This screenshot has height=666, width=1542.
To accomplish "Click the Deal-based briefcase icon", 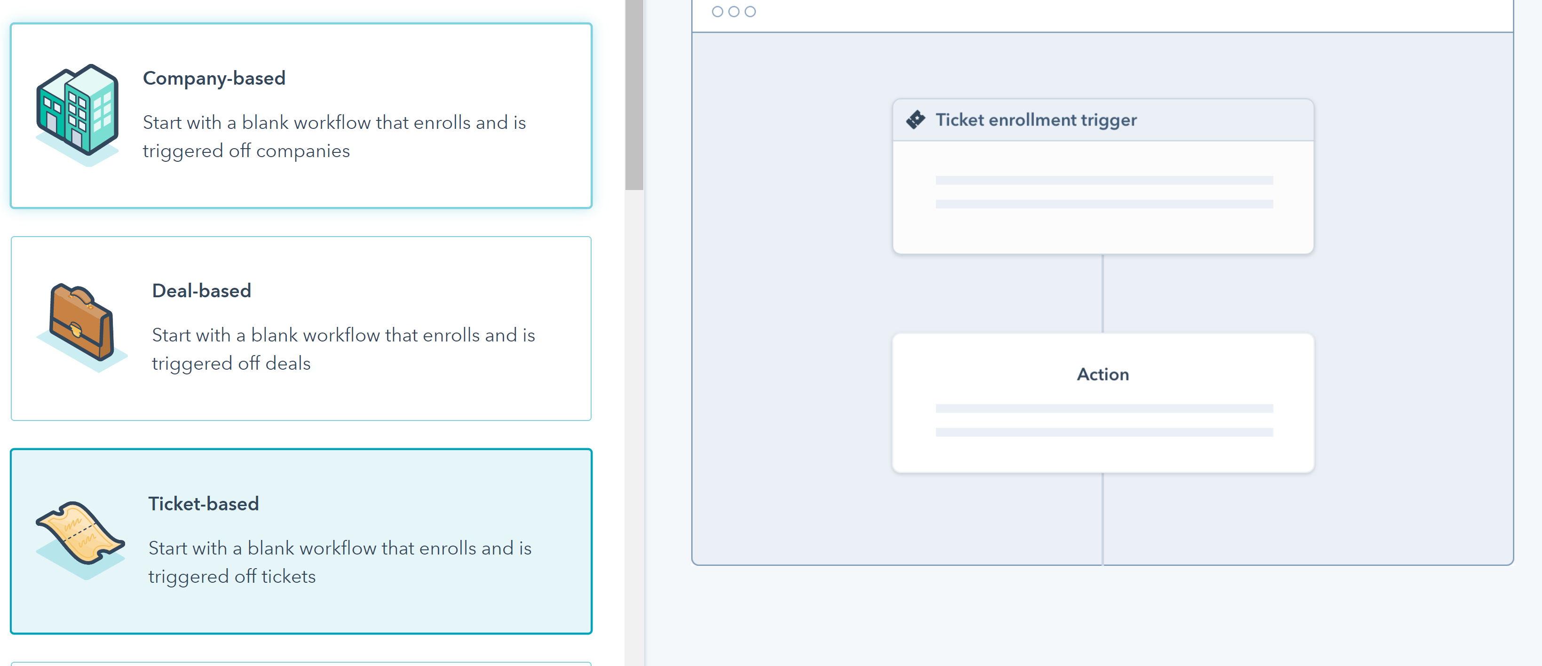I will pos(81,327).
